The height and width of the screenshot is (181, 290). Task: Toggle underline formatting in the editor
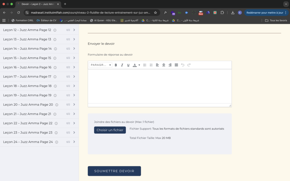pos(128,65)
